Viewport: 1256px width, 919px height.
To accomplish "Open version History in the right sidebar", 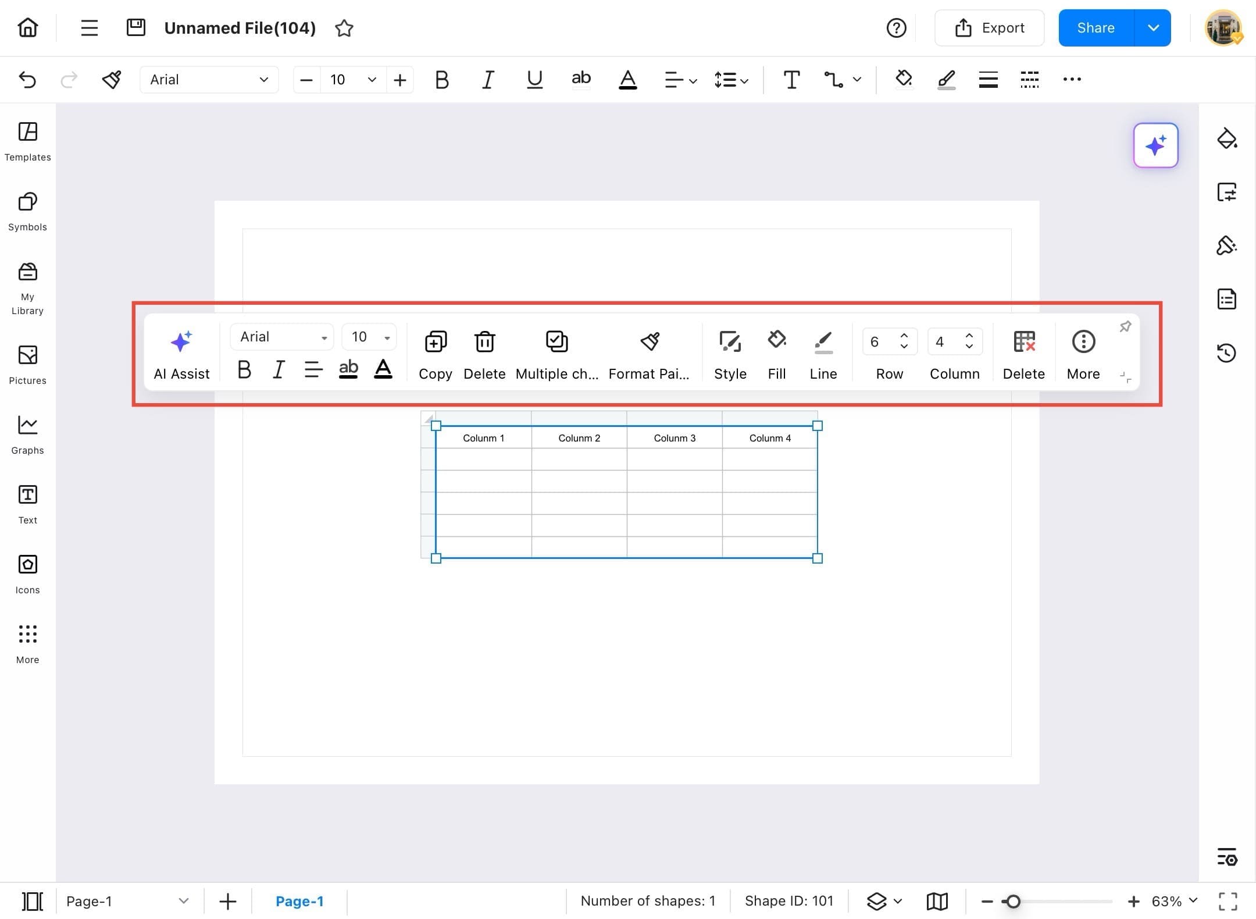I will coord(1227,352).
